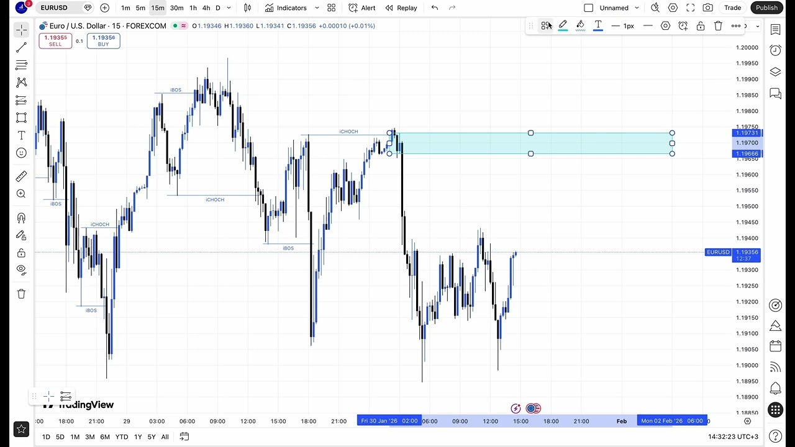The width and height of the screenshot is (795, 447).
Task: Click the BUY 1.19356 button
Action: coord(103,40)
